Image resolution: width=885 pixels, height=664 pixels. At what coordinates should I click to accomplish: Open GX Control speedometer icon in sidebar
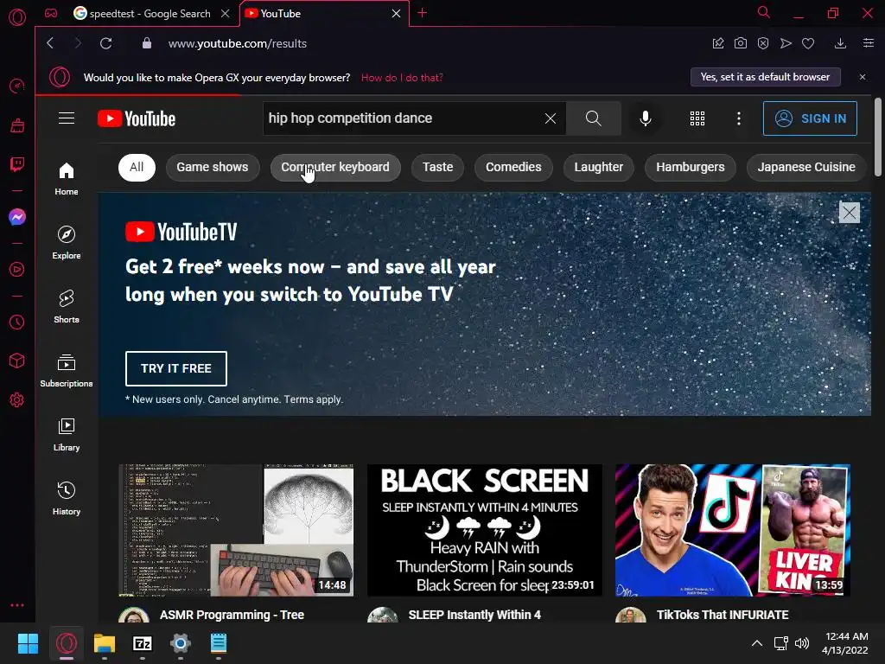click(17, 86)
